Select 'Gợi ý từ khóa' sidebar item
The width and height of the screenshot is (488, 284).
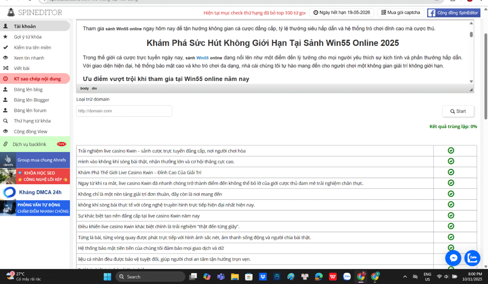coord(28,37)
